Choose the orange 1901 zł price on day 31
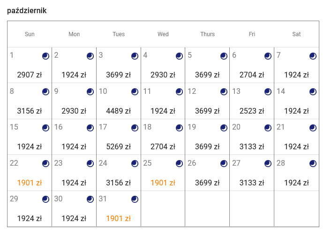 pos(119,218)
